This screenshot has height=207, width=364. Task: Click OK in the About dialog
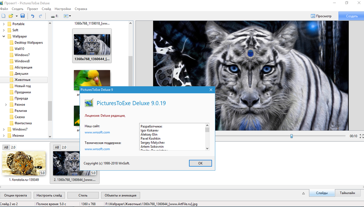[x=200, y=163]
